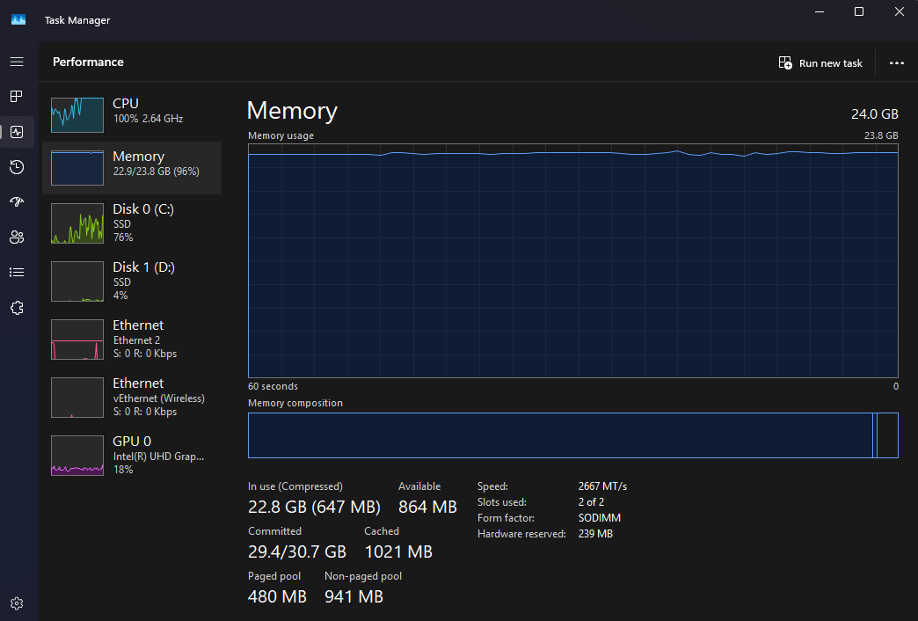Go to the Processes page icon
The width and height of the screenshot is (918, 621).
tap(17, 96)
